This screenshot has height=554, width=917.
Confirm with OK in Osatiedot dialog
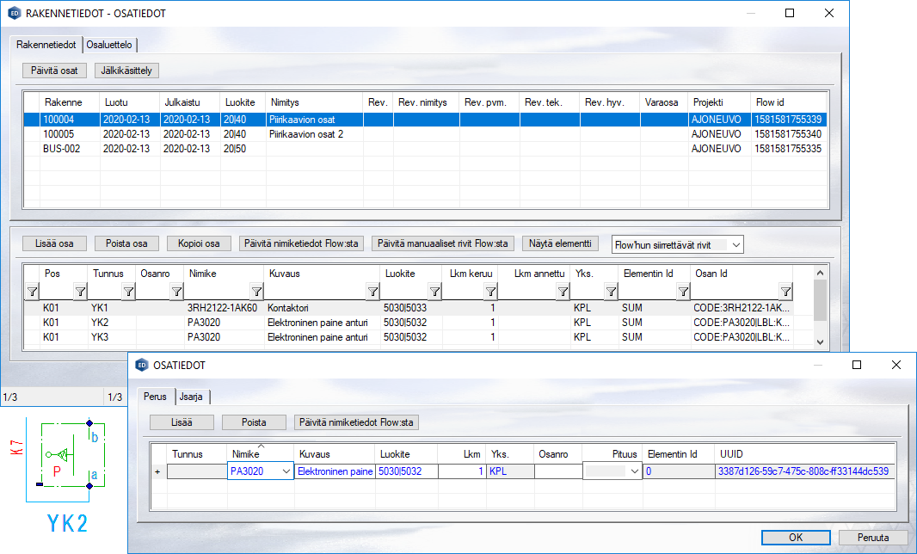(796, 538)
